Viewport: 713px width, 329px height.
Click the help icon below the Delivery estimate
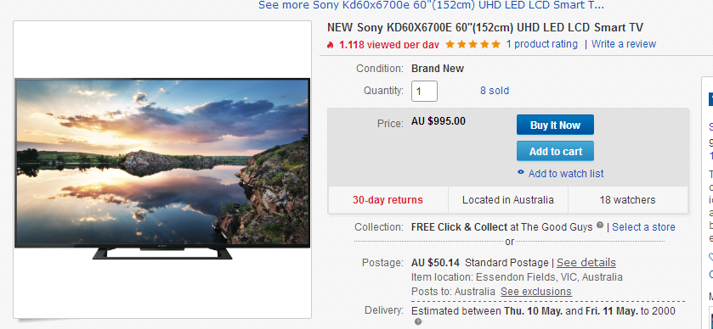pyautogui.click(x=417, y=321)
